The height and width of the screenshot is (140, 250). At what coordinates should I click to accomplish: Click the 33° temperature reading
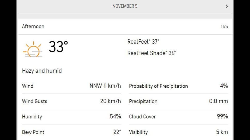58,47
